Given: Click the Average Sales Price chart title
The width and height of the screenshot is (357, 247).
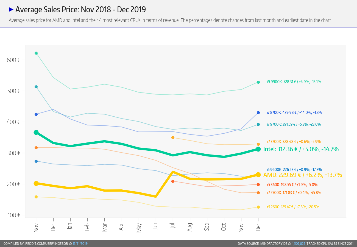Looking at the screenshot, I should coord(80,10).
